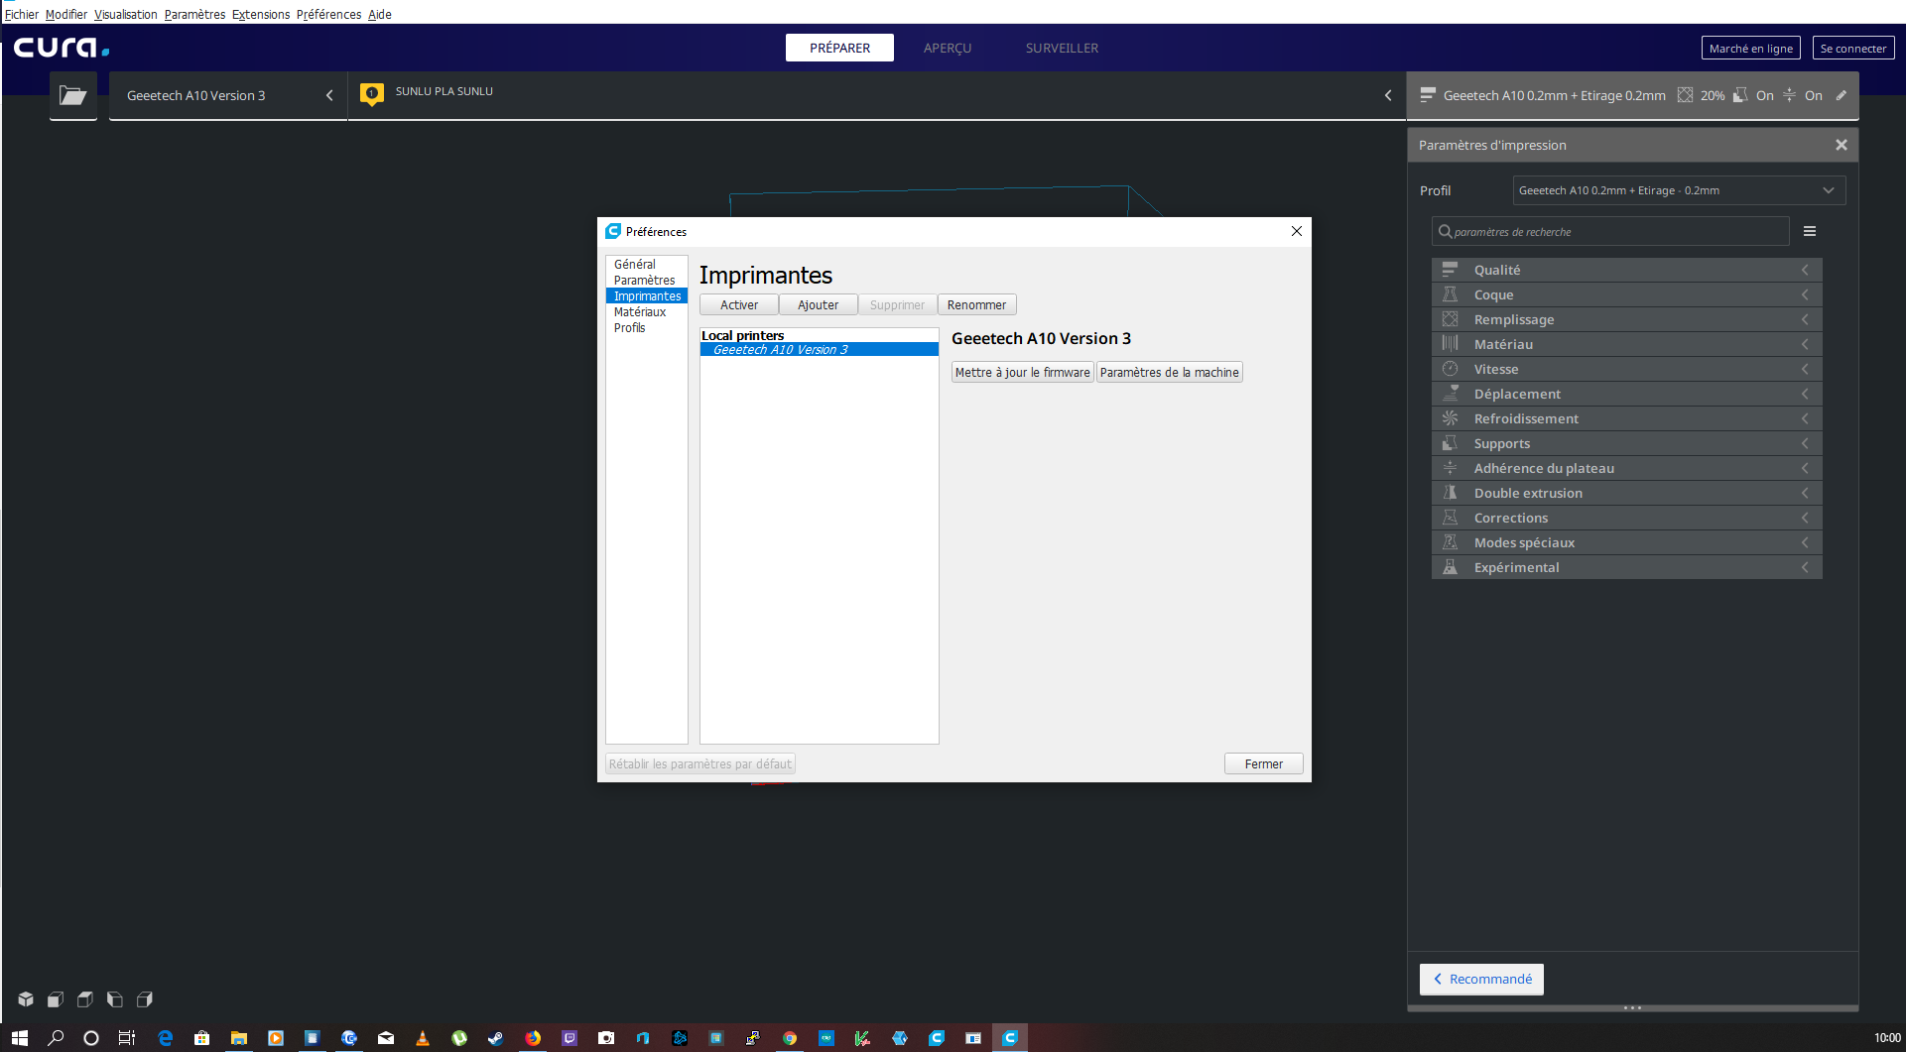The image size is (1906, 1052).
Task: Switch to the APERÇU tab
Action: (x=948, y=48)
